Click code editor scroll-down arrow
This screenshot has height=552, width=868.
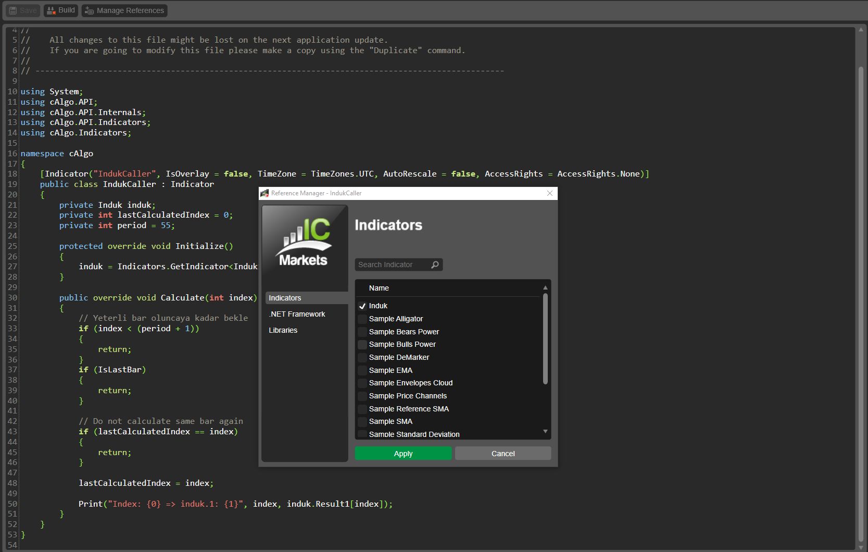click(x=861, y=547)
